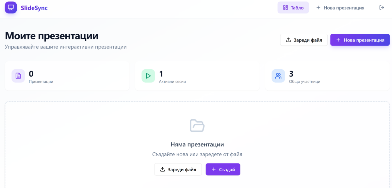392x188 pixels.
Task: Click Зареди файл button beside the page title
Action: 304,40
